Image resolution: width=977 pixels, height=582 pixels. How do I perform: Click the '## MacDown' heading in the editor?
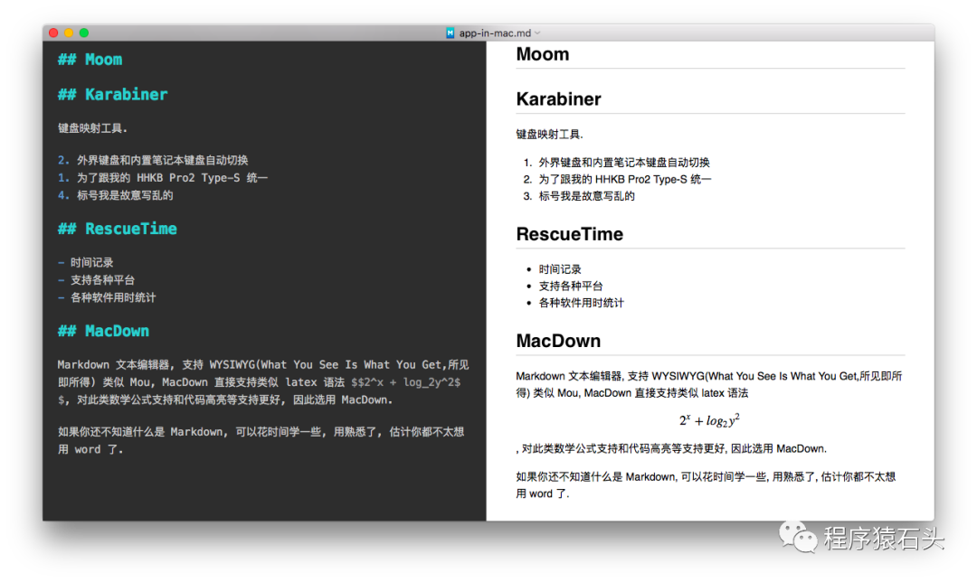pyautogui.click(x=103, y=331)
